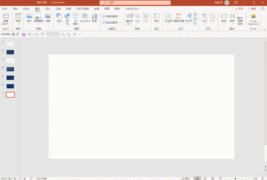Viewport: 267px width, 180px height.
Task: Switch to Slide Sorter view
Action: [x=205, y=178]
